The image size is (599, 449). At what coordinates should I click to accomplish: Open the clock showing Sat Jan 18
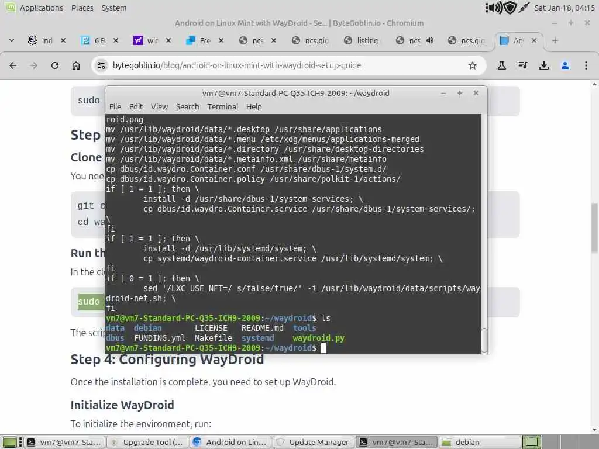(564, 8)
